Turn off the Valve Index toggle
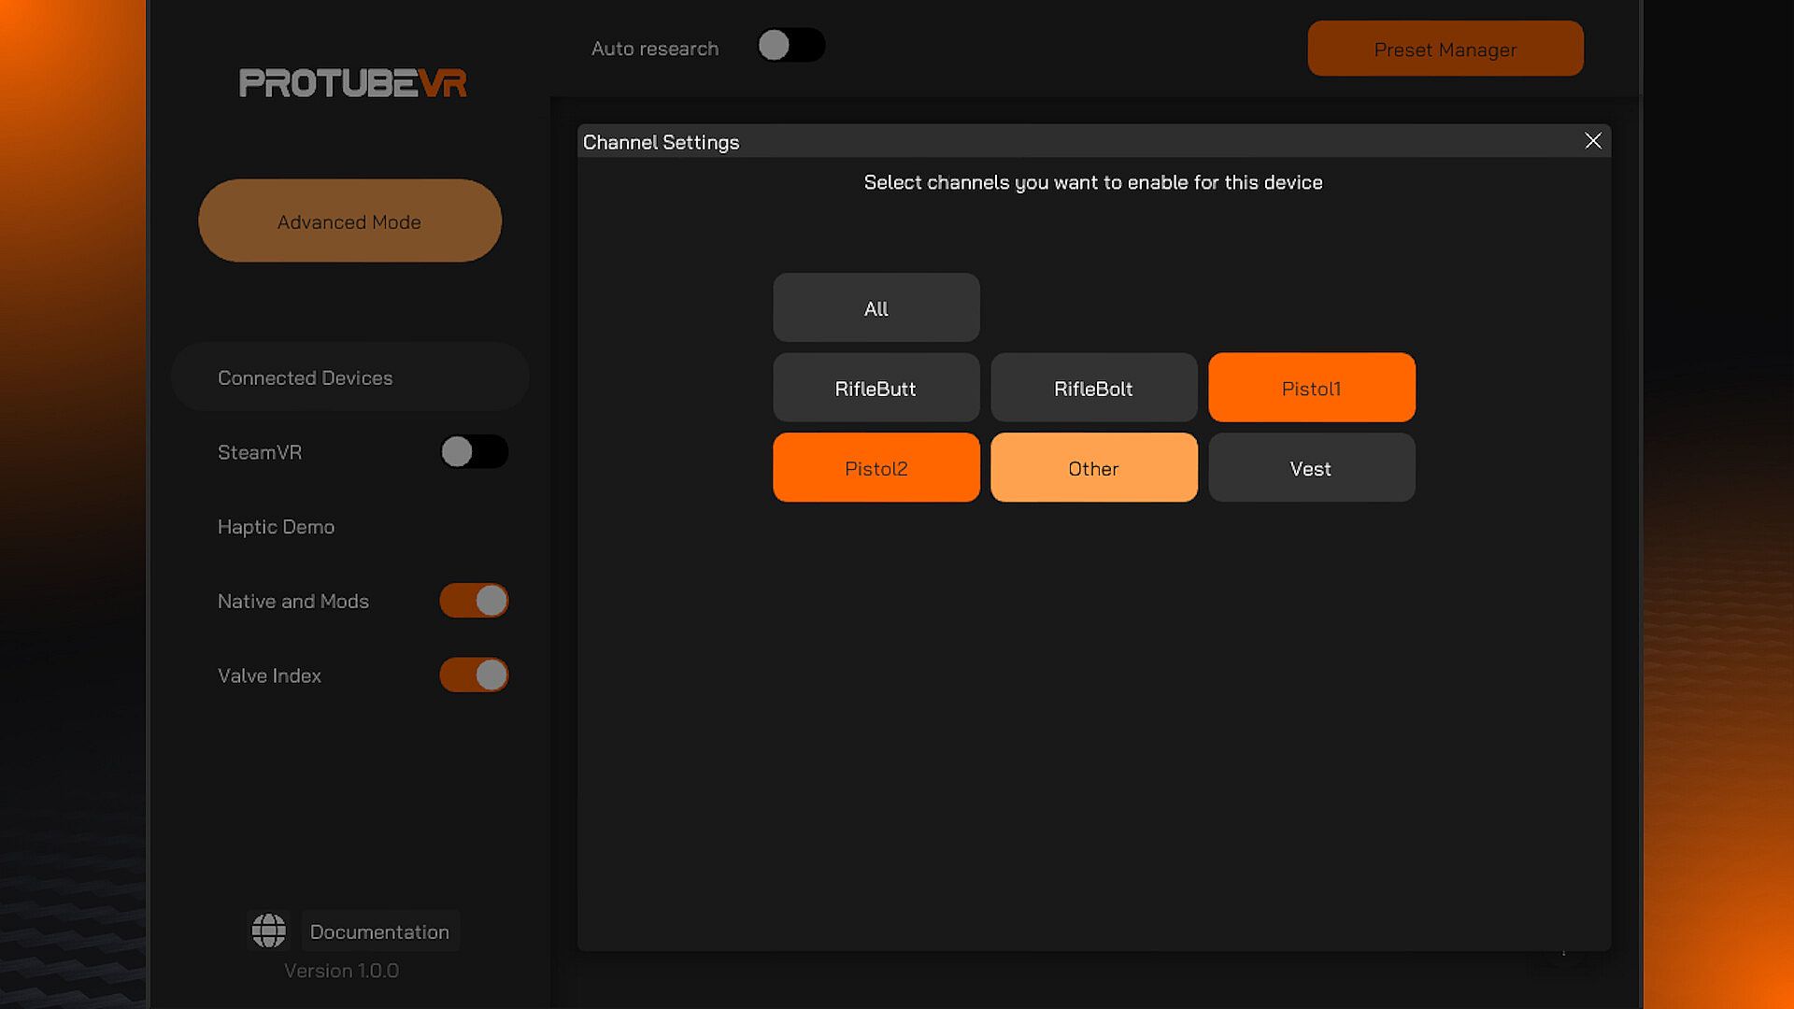 (x=474, y=675)
